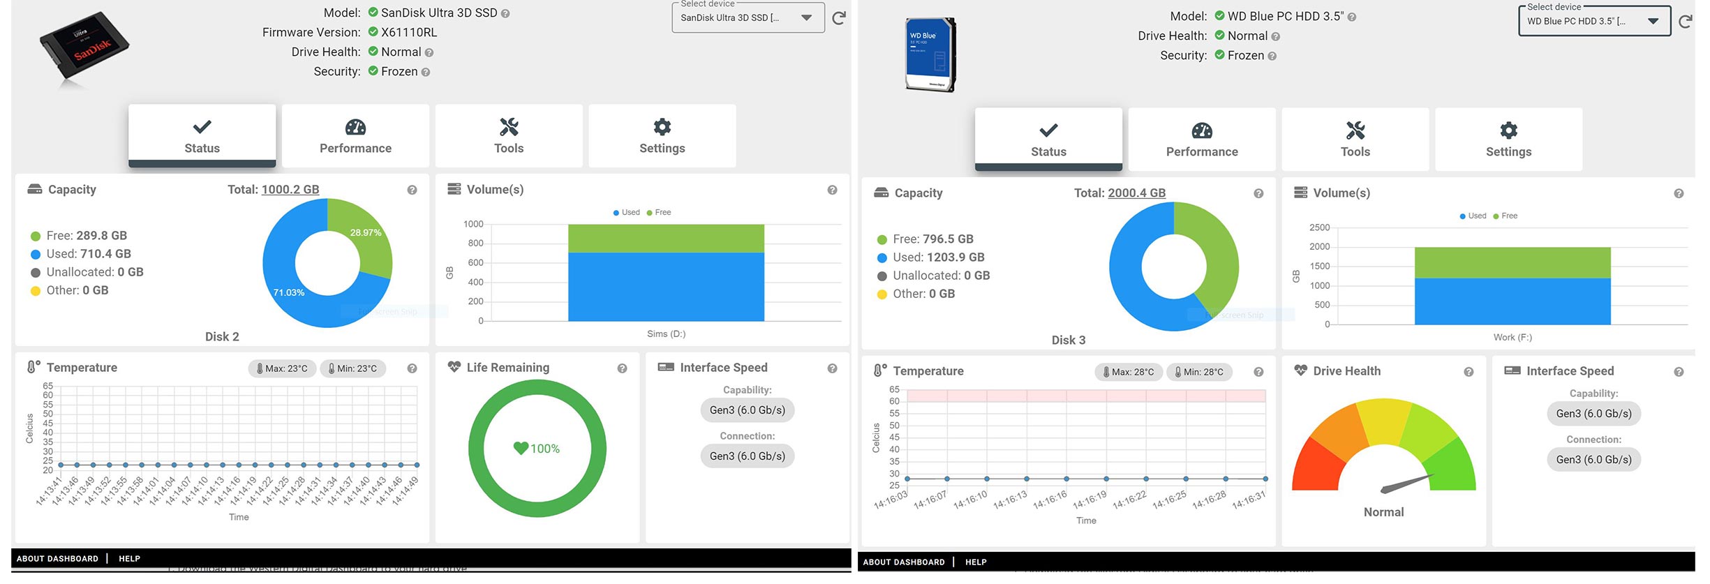The height and width of the screenshot is (584, 1710).
Task: Click Connection Gen3 (6.0 Gb/s) badge in WD Blue panel
Action: tap(1594, 460)
